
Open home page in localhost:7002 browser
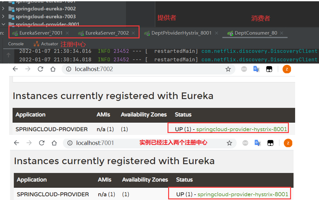point(53,69)
